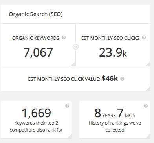Click help icon next to $46k click value

tap(122, 79)
